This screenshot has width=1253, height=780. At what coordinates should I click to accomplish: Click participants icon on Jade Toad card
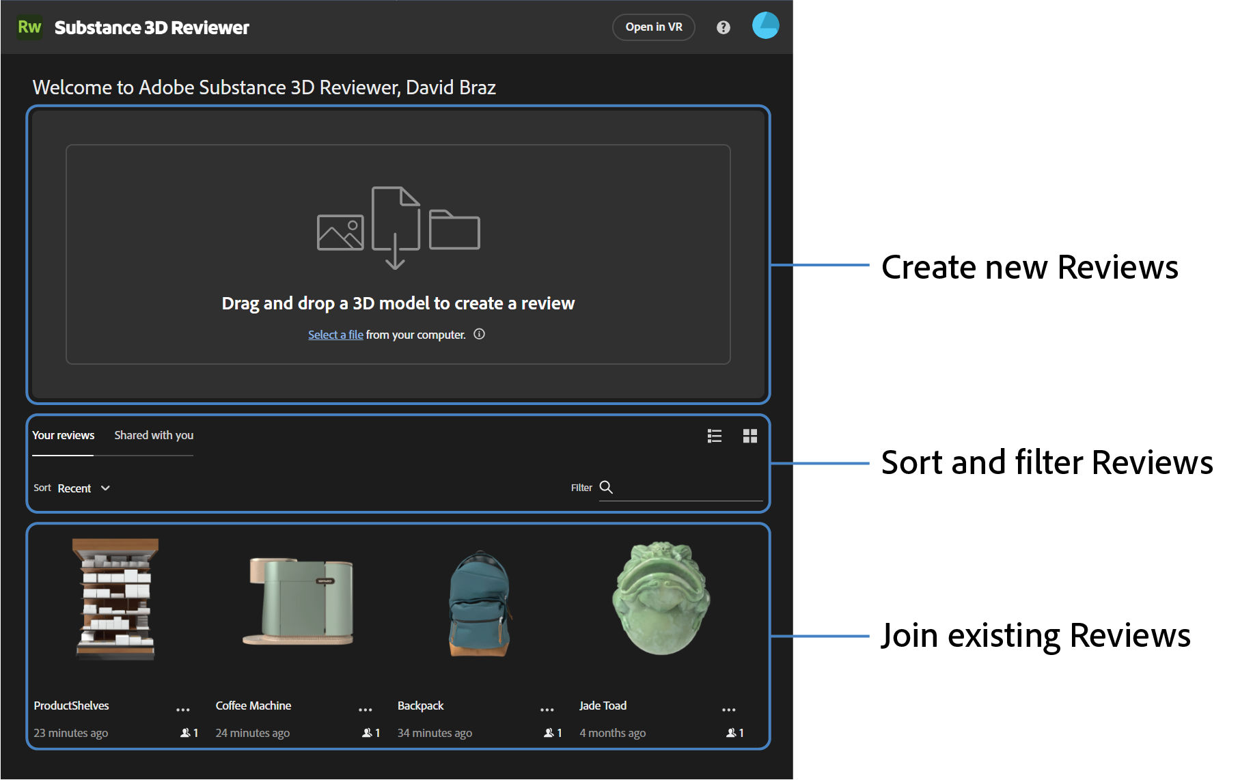[x=731, y=733]
